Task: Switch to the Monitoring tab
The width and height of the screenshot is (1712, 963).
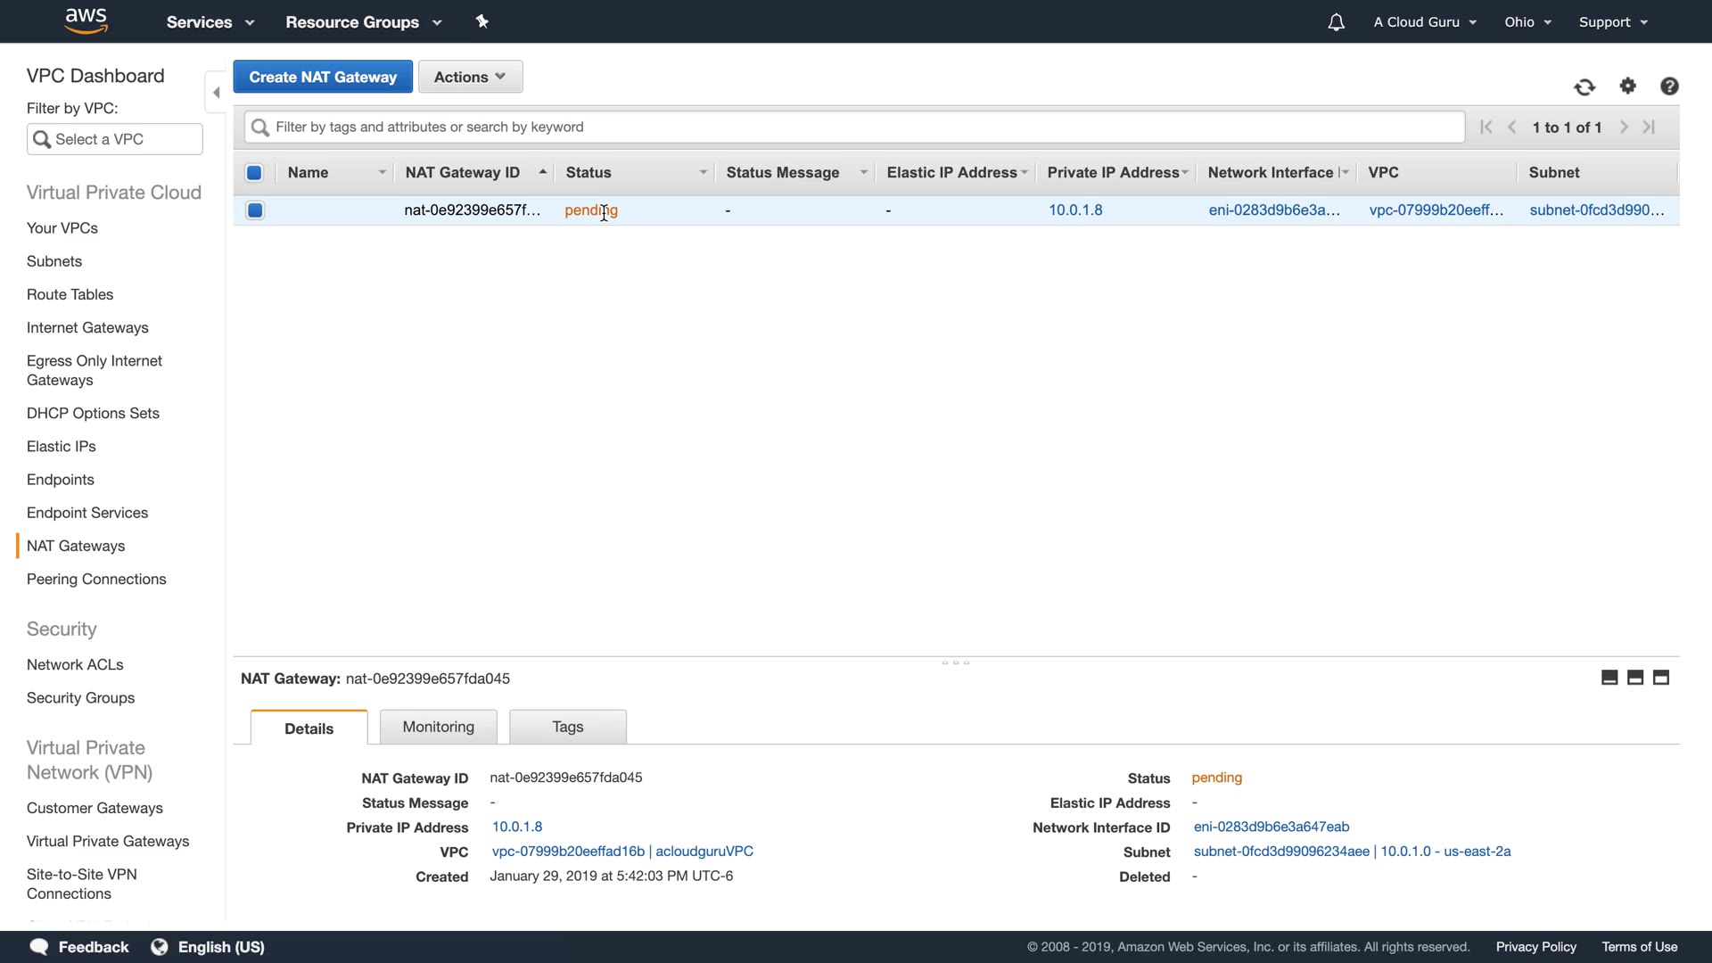Action: (438, 727)
